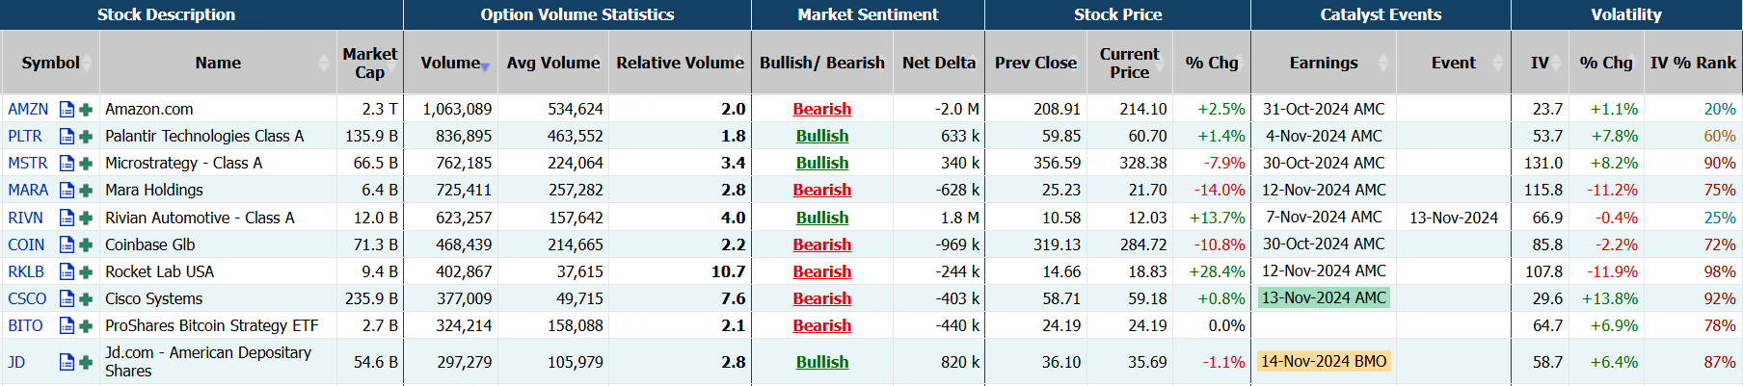Click the green plus icon beside PLTR
This screenshot has width=1743, height=386.
pyautogui.click(x=86, y=137)
